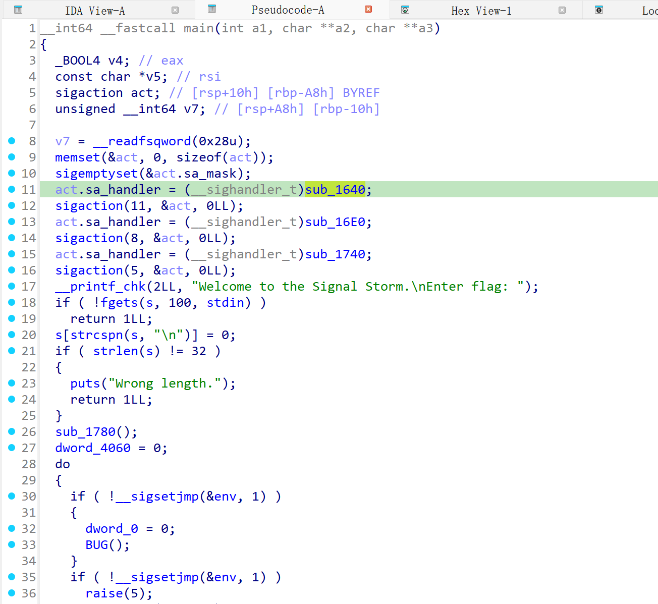Close the IDA View-A tab
This screenshot has height=604, width=658.
(175, 10)
